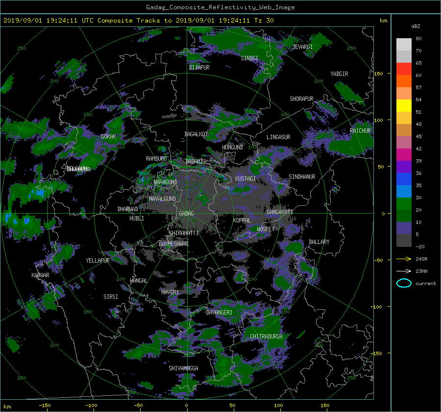Click the SINDHANUR city label
The width and height of the screenshot is (441, 412).
pos(302,177)
